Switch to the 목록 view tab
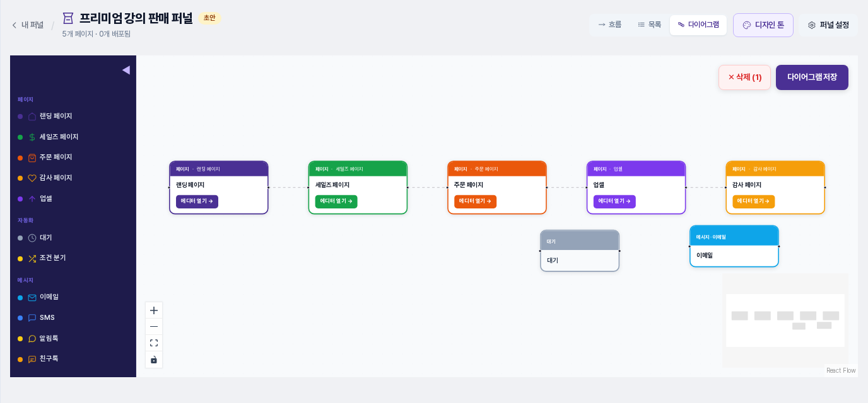This screenshot has width=868, height=403. (650, 25)
